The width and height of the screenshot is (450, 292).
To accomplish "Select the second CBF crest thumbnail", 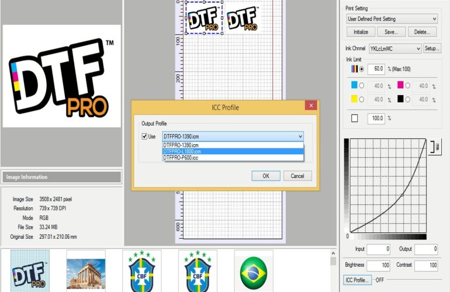I will [198, 271].
